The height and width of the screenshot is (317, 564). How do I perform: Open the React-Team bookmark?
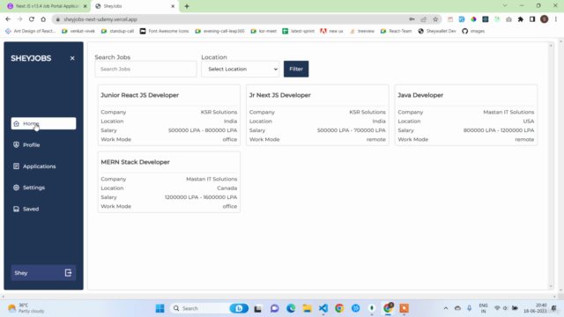[396, 31]
